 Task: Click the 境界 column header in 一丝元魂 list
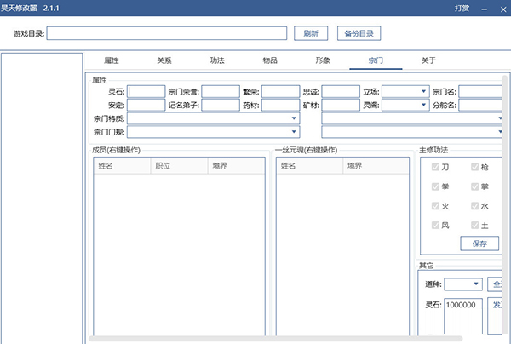point(376,166)
